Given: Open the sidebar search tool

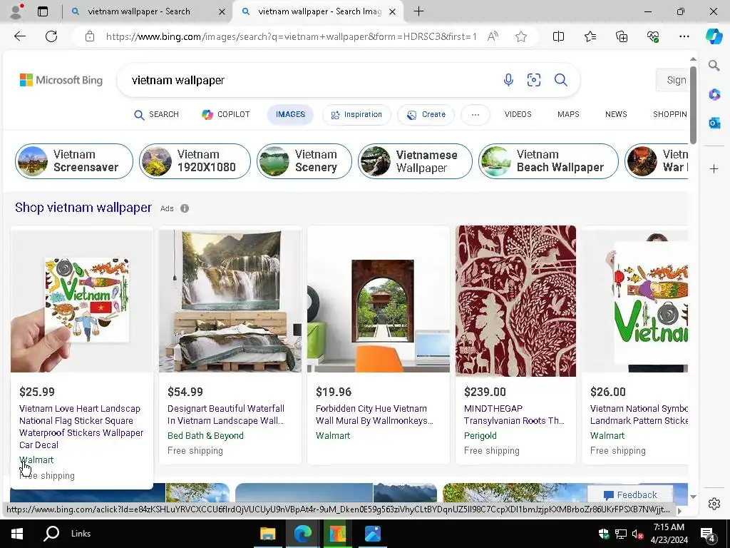Looking at the screenshot, I should pyautogui.click(x=714, y=65).
